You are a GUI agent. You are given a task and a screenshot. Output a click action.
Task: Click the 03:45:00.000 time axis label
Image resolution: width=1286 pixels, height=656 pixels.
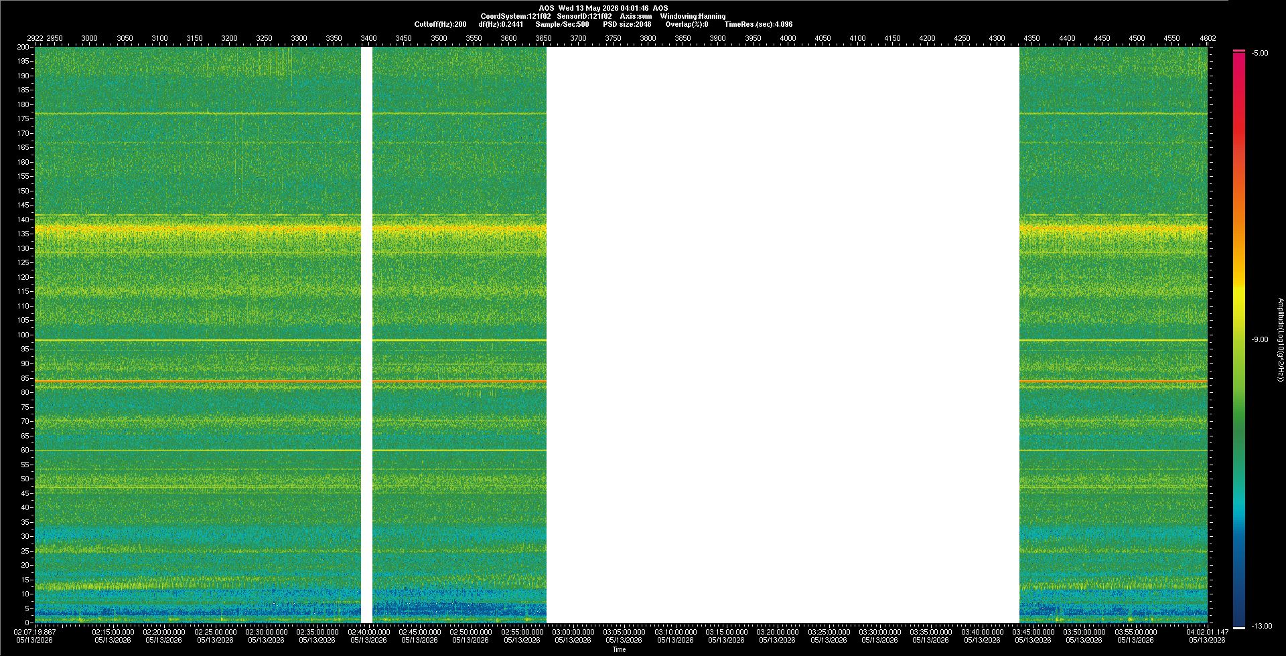[x=1033, y=632]
